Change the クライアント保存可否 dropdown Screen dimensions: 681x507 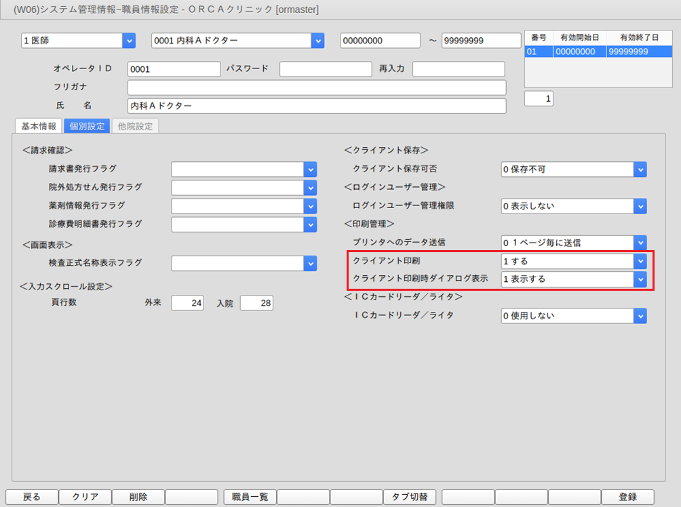640,169
